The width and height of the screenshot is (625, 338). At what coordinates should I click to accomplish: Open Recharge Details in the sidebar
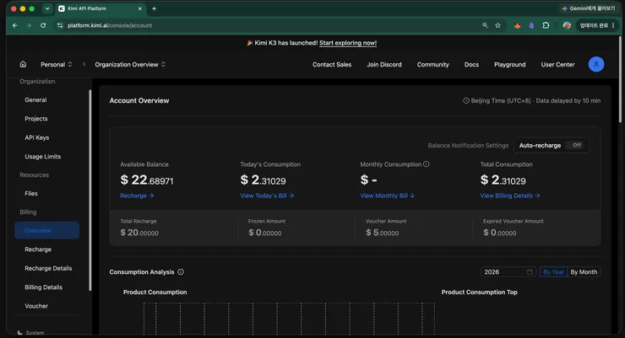[48, 268]
